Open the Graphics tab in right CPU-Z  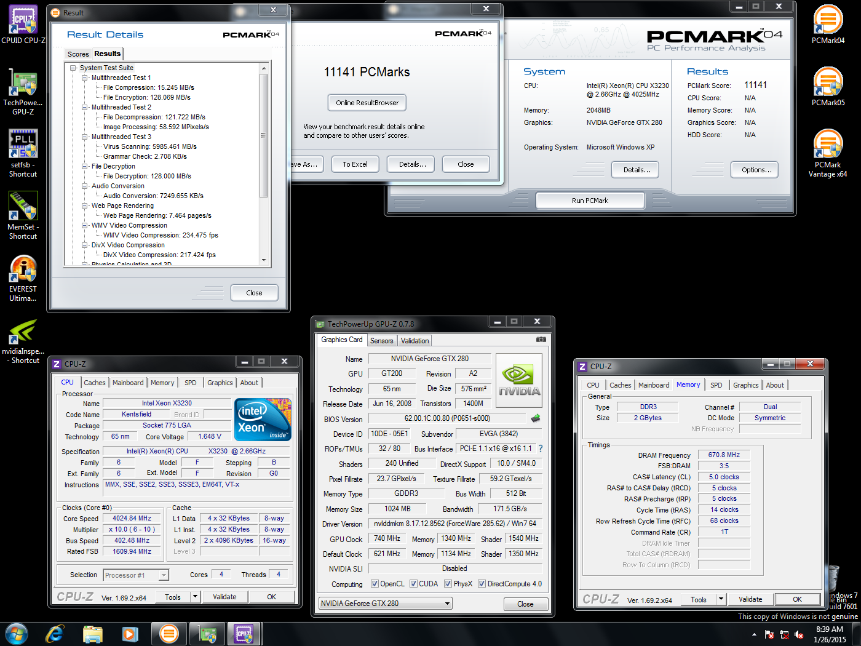coord(746,385)
